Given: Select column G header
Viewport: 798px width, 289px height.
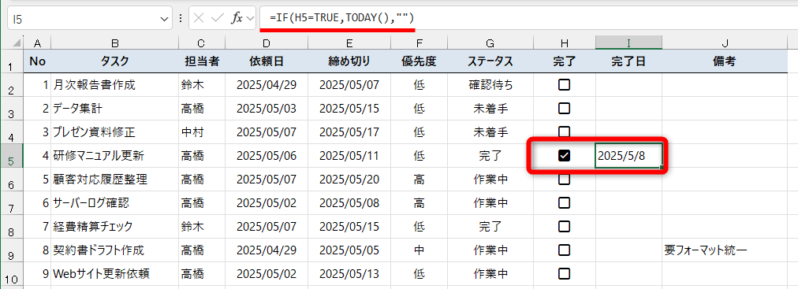Looking at the screenshot, I should [x=490, y=43].
